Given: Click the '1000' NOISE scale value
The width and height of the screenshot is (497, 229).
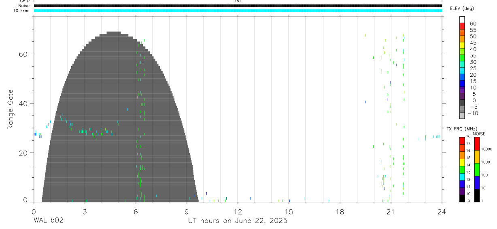Looking at the screenshot, I should click(x=486, y=162).
